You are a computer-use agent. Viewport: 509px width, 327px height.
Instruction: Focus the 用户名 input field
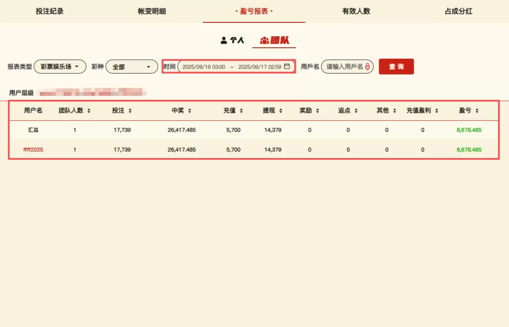(344, 67)
